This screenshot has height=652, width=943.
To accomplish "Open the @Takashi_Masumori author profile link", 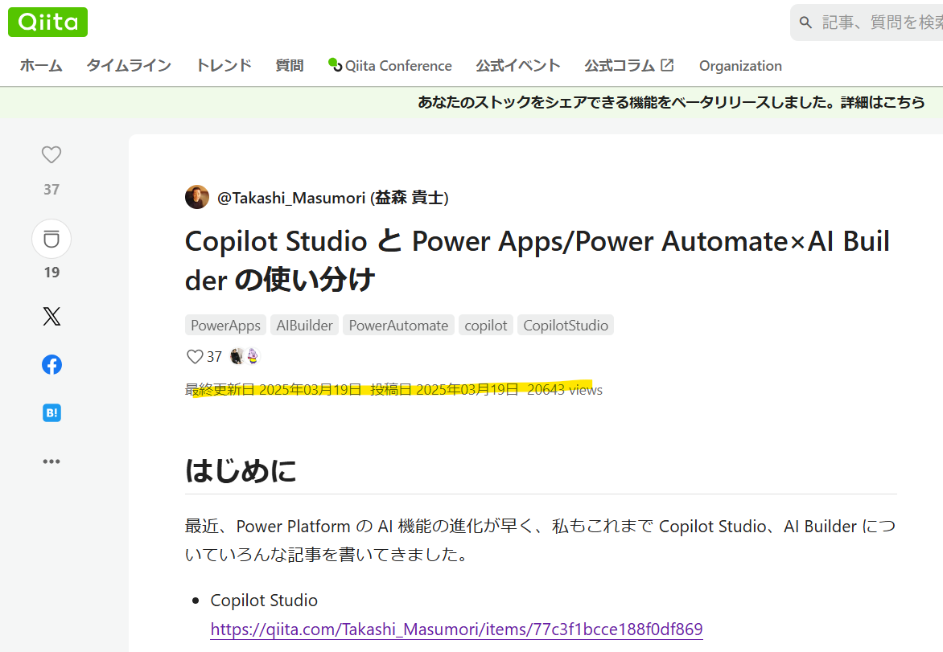I will (332, 198).
